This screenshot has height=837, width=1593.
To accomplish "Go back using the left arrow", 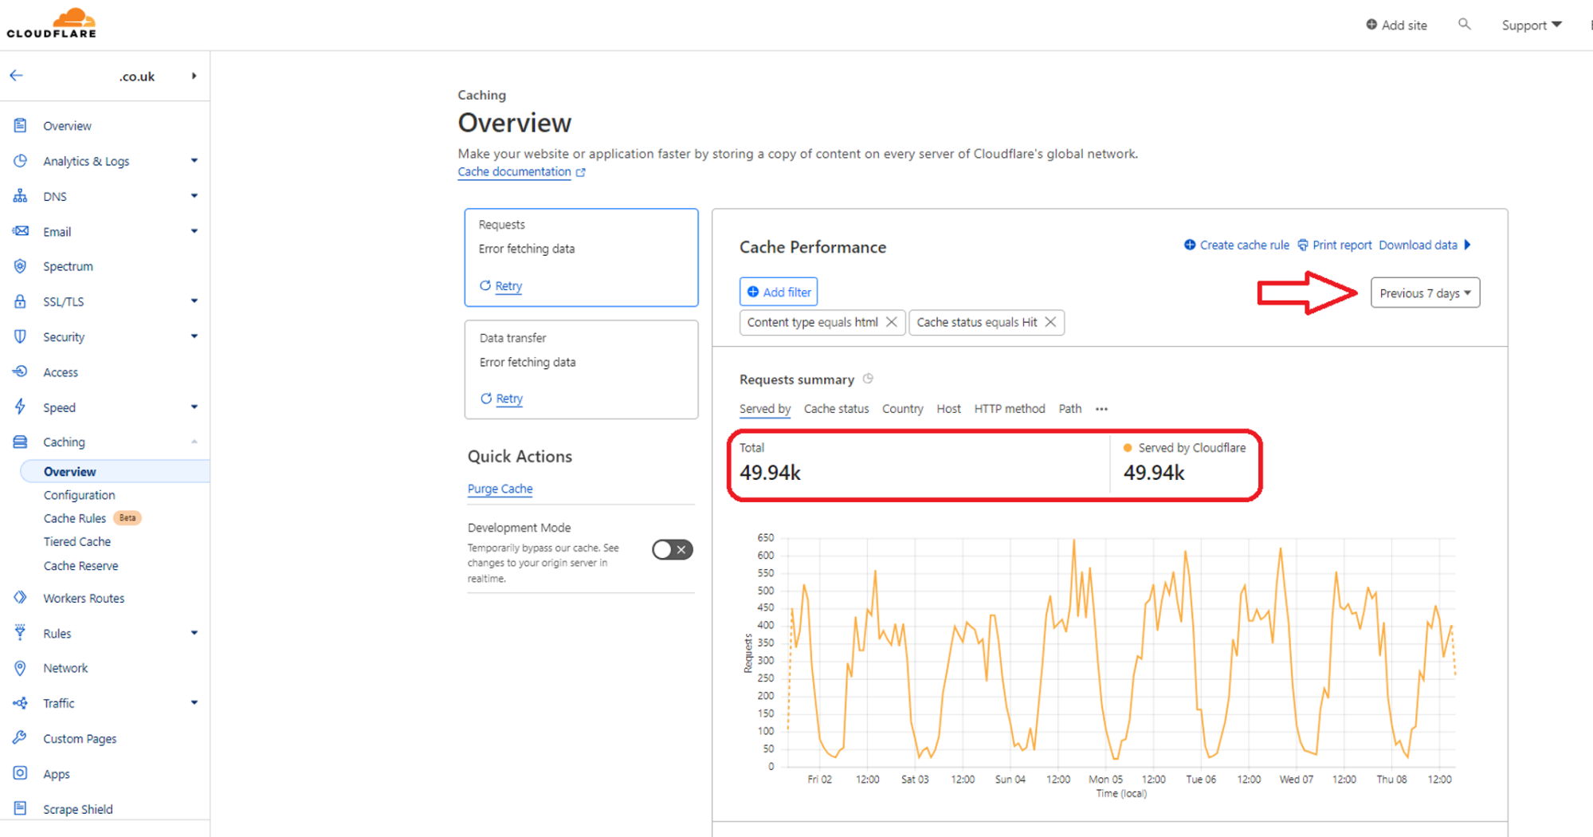I will tap(17, 76).
